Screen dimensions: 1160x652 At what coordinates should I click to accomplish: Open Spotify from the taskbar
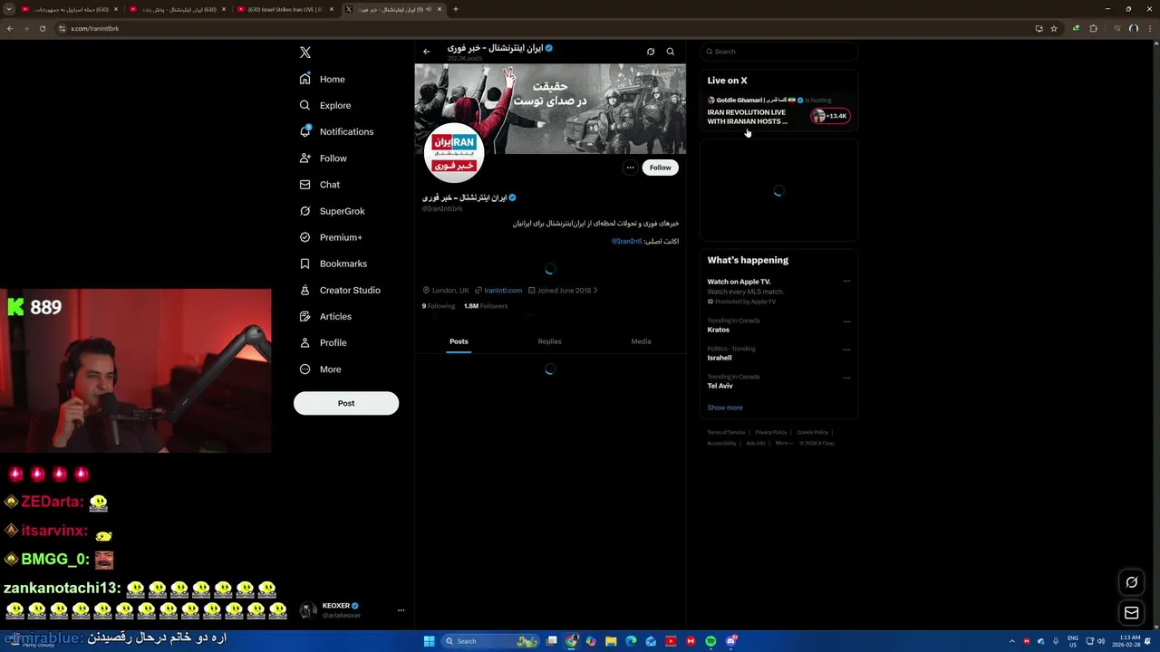pos(710,641)
